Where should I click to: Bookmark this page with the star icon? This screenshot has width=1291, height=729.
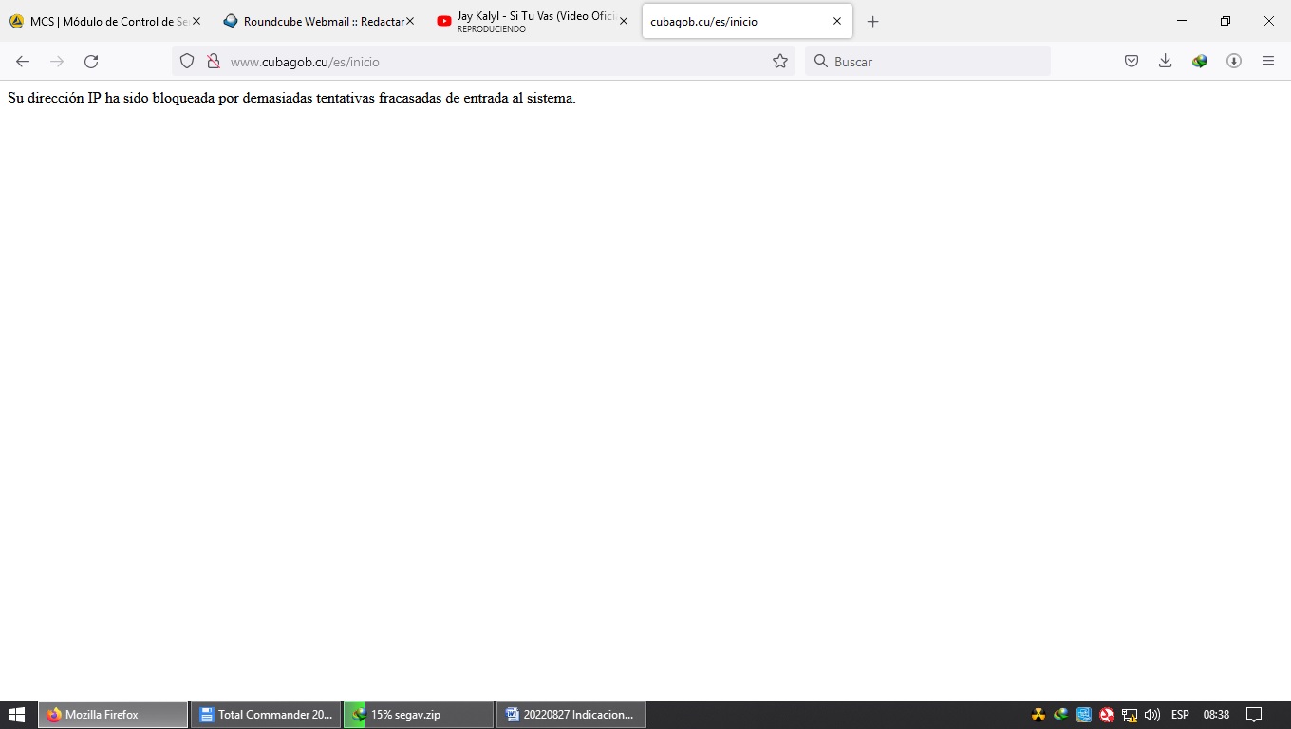[x=780, y=62]
